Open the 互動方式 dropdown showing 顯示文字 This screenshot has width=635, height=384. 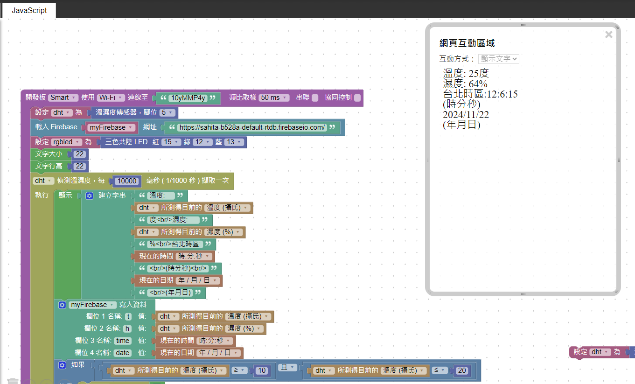[499, 59]
